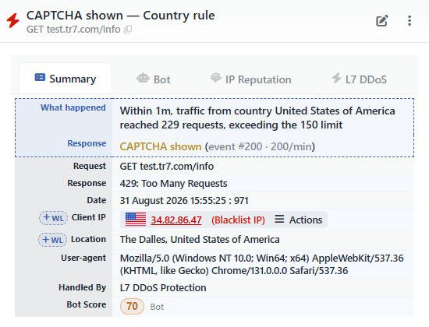Whitelist the Client IP with +WL
Viewport: 429px width, 327px height.
tap(53, 218)
